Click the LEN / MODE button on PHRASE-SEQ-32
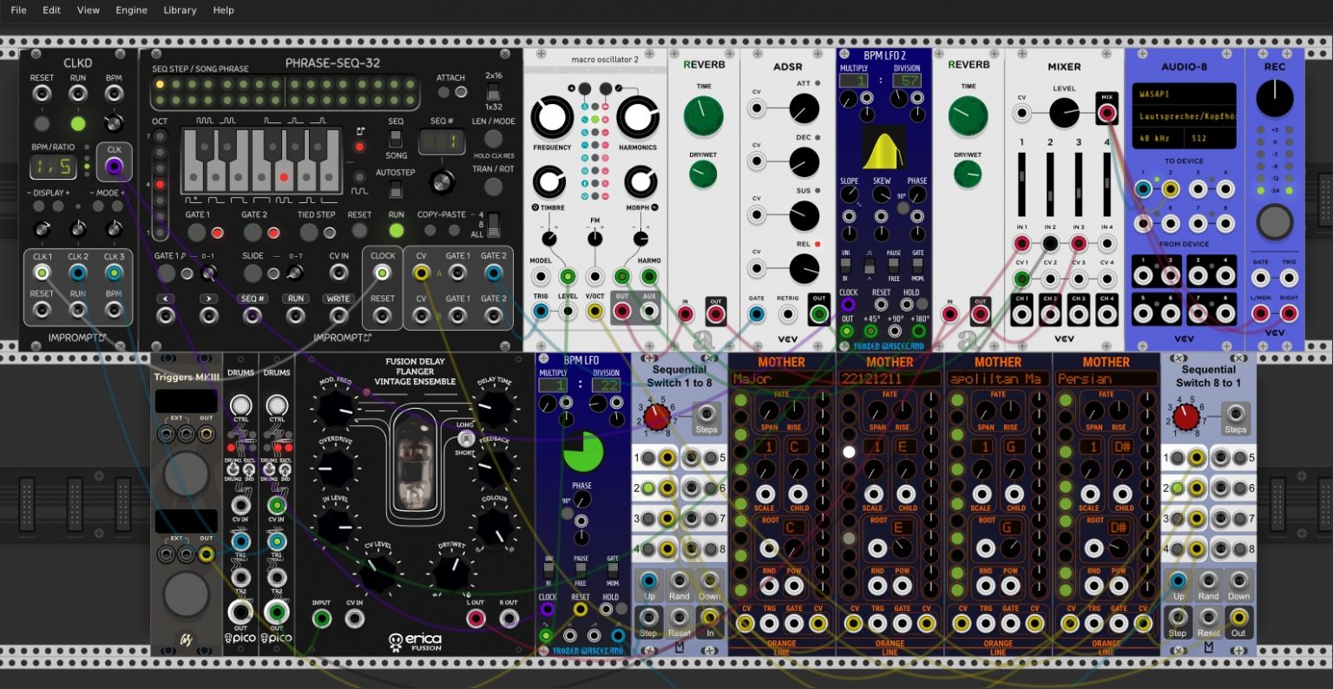Image resolution: width=1333 pixels, height=689 pixels. (x=493, y=139)
